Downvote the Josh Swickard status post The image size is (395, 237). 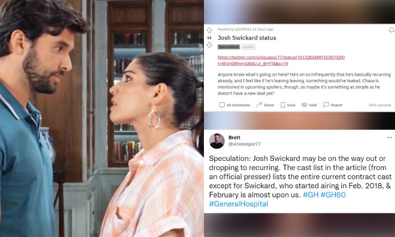click(x=209, y=45)
